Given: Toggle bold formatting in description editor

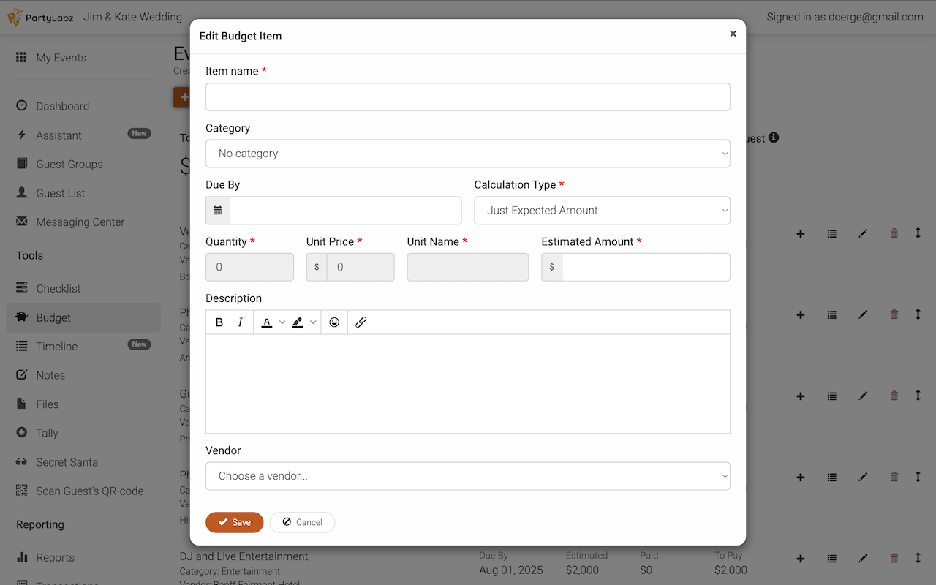Looking at the screenshot, I should click(219, 322).
